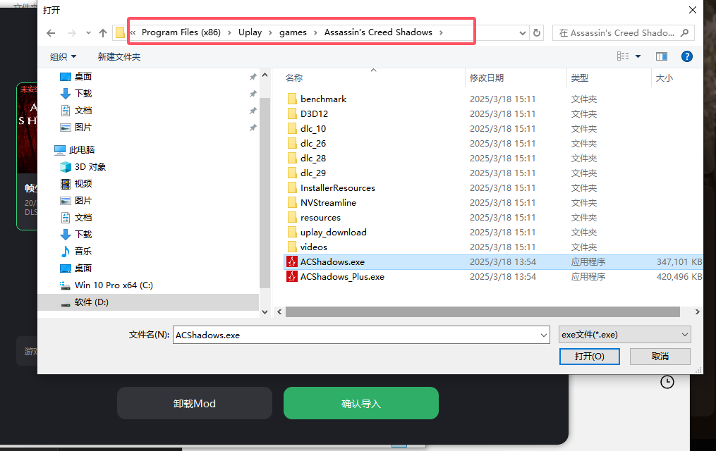Viewport: 716px width, 451px height.
Task: Toggle the preview pane icon
Action: [662, 56]
